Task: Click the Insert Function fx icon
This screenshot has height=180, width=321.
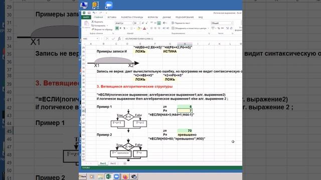Action: tap(119, 38)
